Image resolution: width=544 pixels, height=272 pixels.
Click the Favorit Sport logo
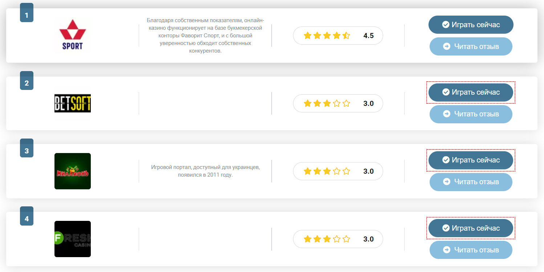(x=73, y=36)
